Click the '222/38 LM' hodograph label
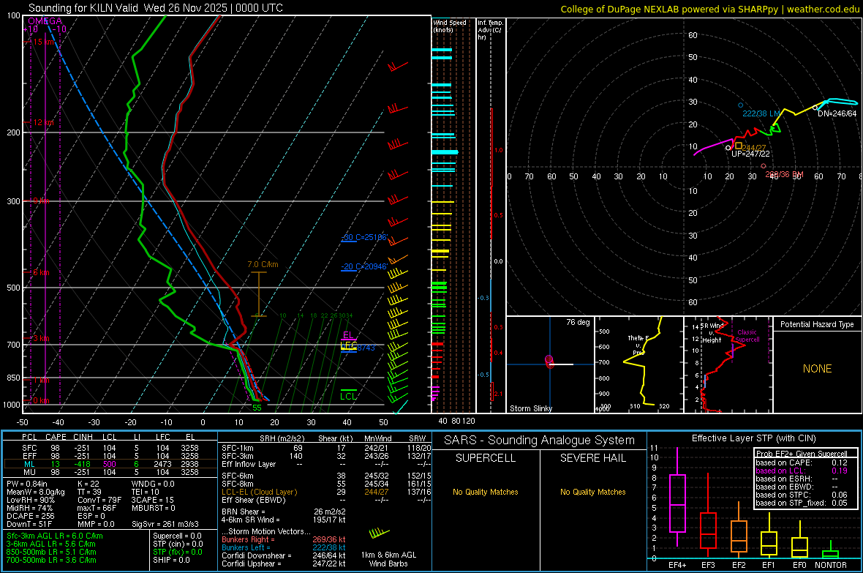 pos(761,113)
